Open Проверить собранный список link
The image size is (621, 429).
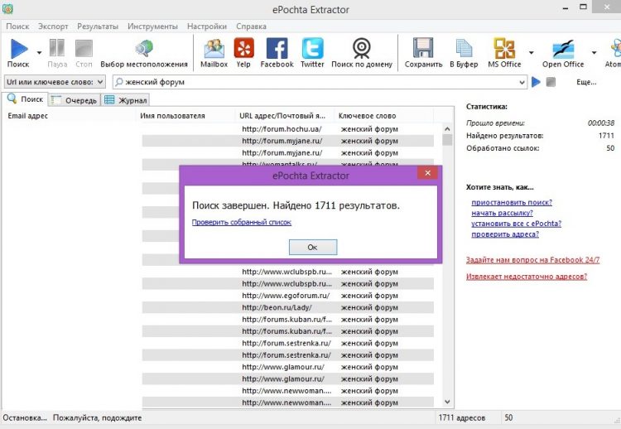point(242,222)
